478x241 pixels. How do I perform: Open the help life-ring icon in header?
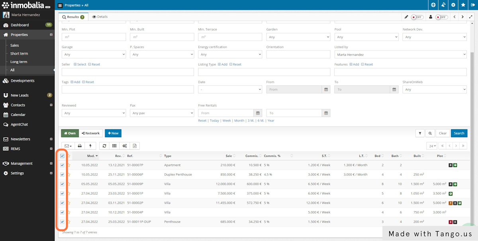coord(433,5)
